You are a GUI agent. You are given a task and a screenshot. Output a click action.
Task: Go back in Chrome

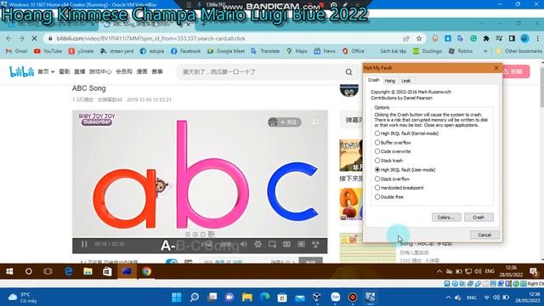(x=8, y=38)
